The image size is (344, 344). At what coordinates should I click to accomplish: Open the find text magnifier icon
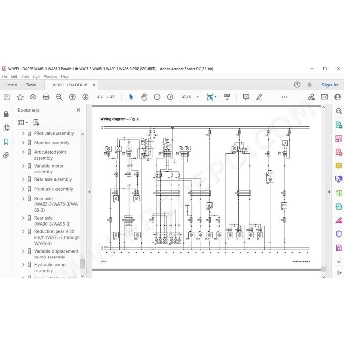(59, 97)
